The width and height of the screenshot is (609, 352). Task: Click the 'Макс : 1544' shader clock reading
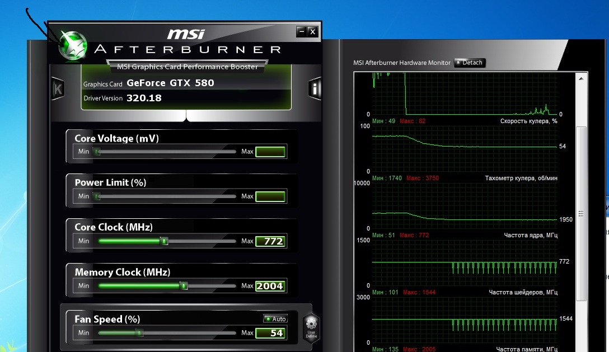[x=419, y=293]
